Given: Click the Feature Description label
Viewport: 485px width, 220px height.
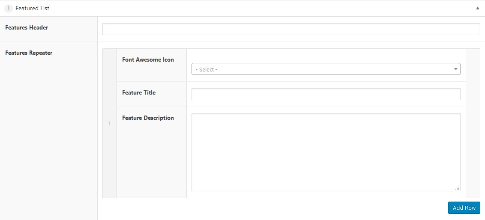Looking at the screenshot, I should [x=148, y=118].
